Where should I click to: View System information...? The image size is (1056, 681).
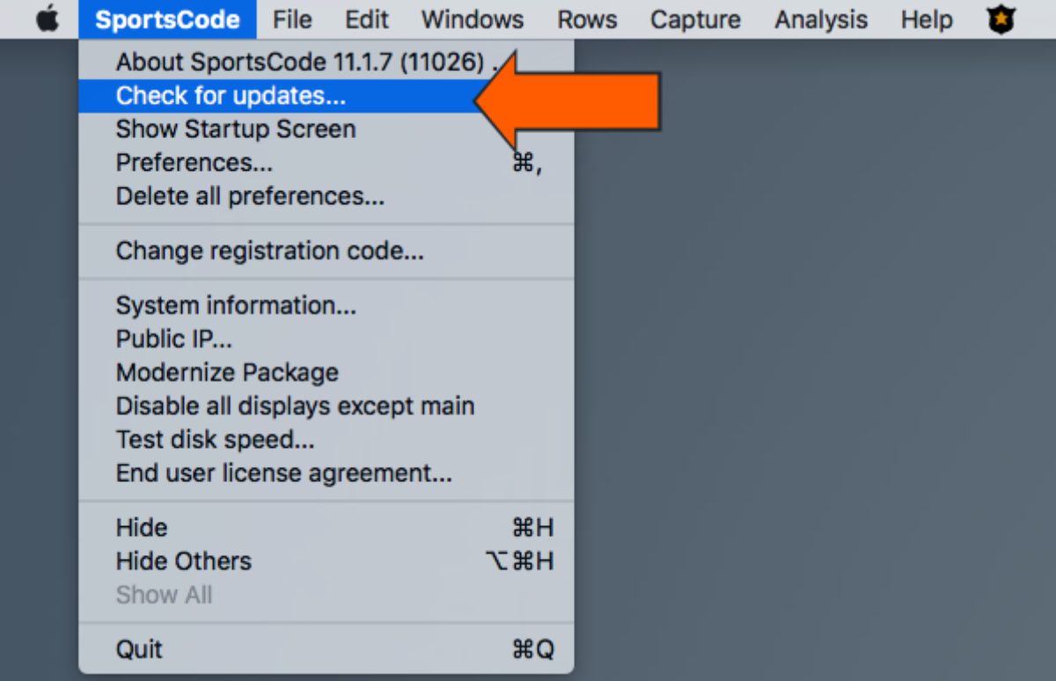click(236, 305)
